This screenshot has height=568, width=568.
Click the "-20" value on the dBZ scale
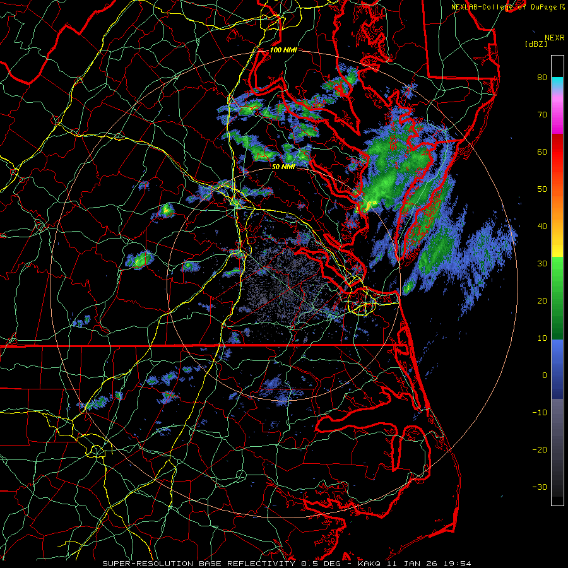coord(540,450)
